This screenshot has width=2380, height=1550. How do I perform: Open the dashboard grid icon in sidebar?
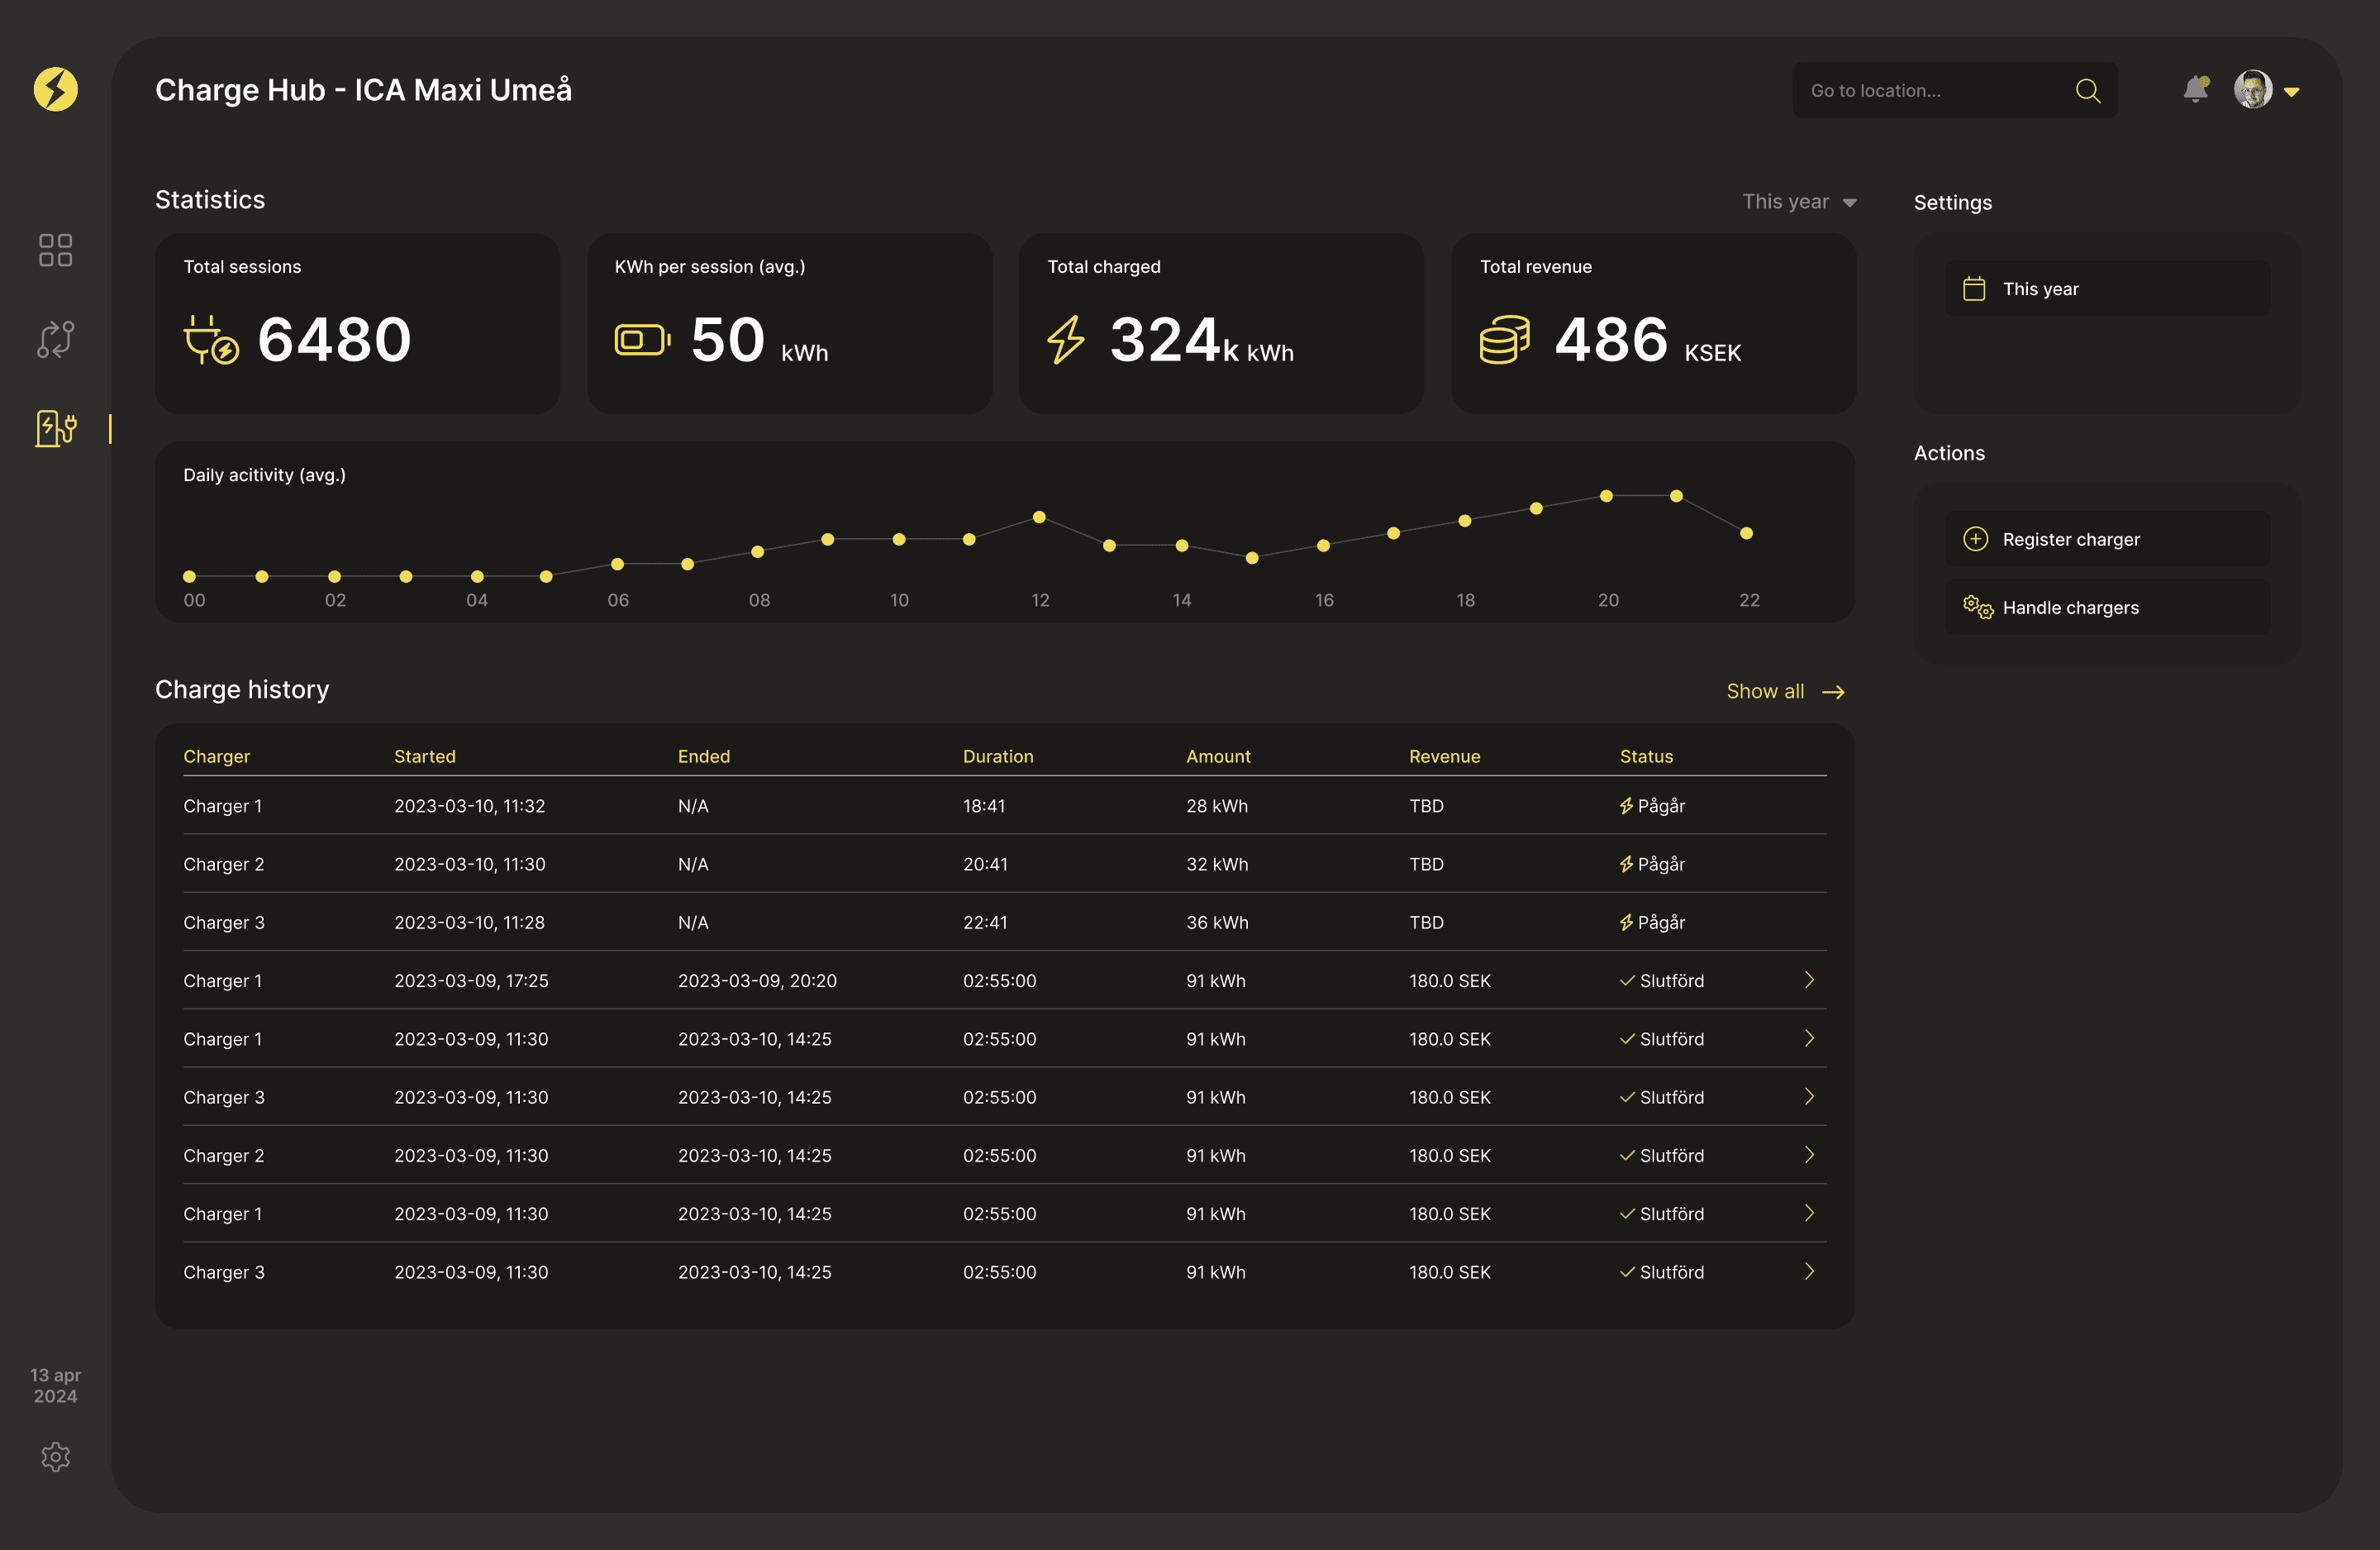(x=56, y=250)
